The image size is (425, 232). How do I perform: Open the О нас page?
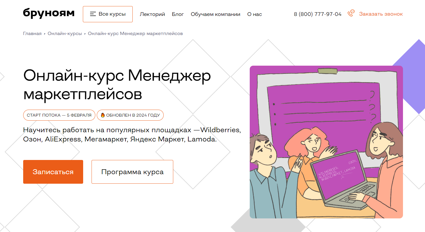click(255, 14)
